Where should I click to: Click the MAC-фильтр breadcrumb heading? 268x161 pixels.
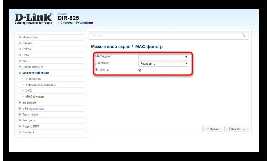[149, 46]
